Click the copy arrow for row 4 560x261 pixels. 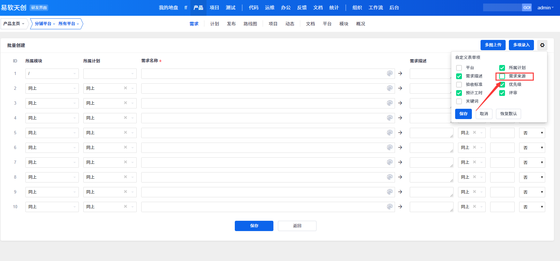point(400,118)
